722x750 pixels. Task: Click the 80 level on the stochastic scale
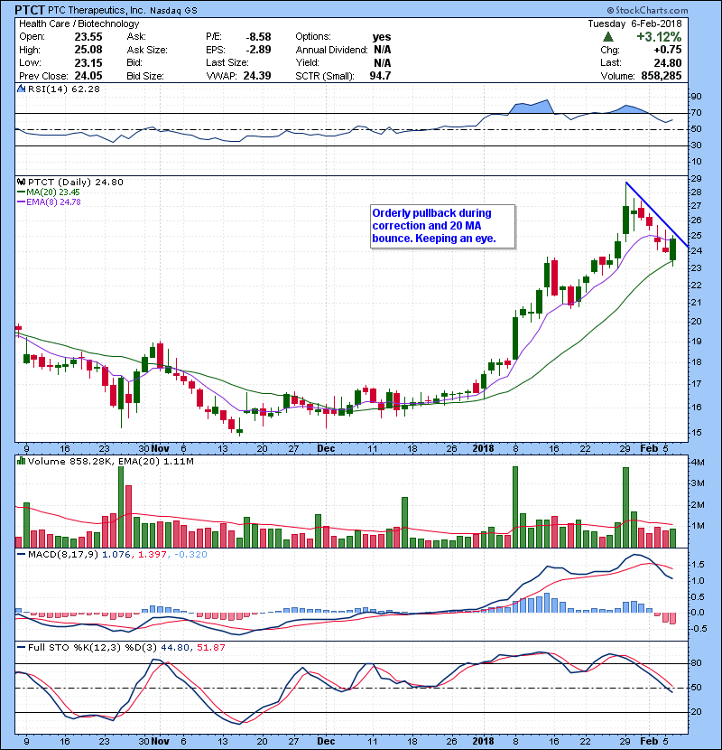coord(696,663)
